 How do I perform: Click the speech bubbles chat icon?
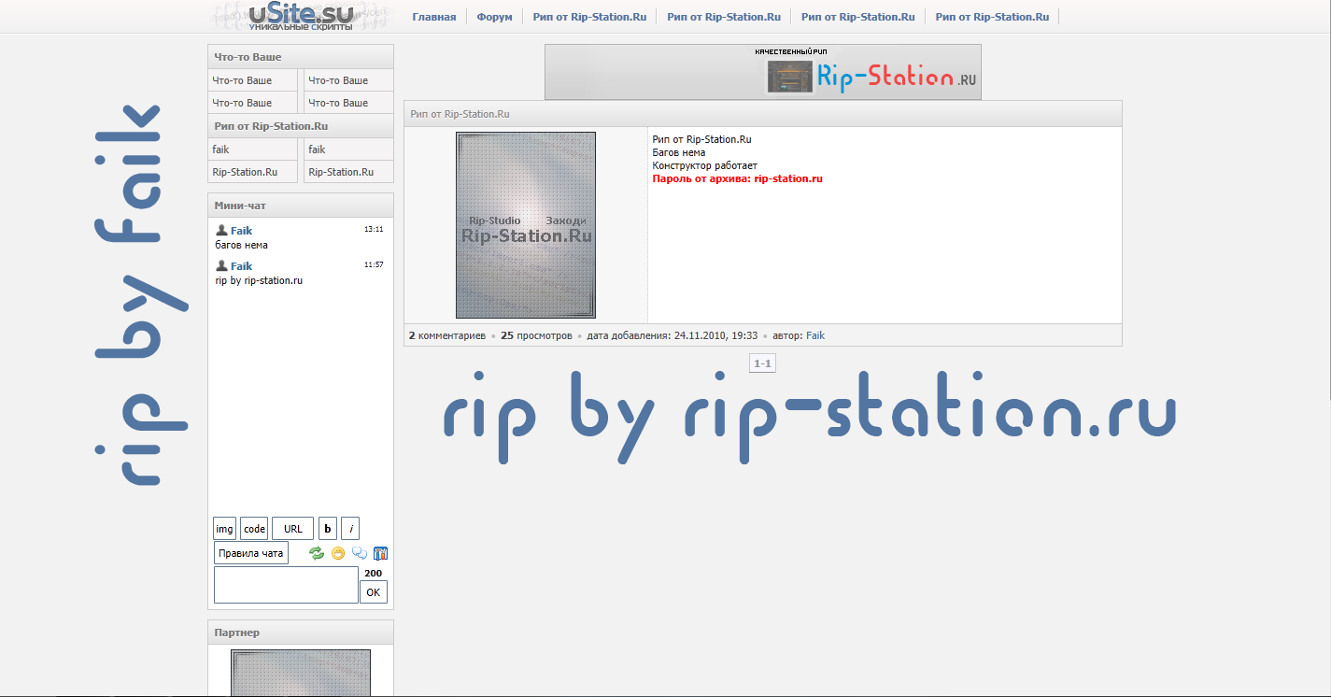(x=360, y=553)
